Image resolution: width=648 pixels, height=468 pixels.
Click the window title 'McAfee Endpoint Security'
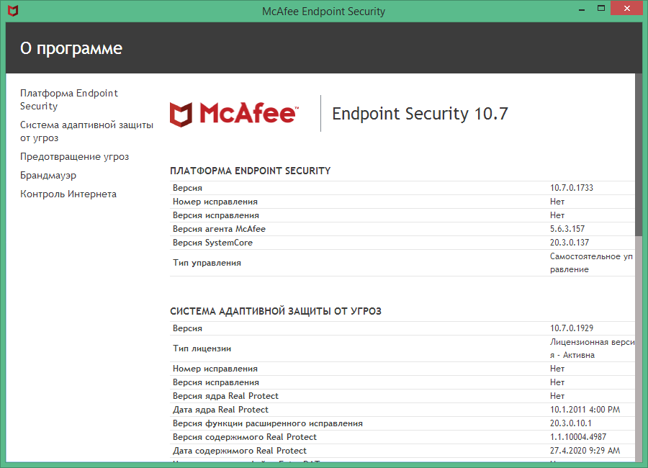click(323, 12)
